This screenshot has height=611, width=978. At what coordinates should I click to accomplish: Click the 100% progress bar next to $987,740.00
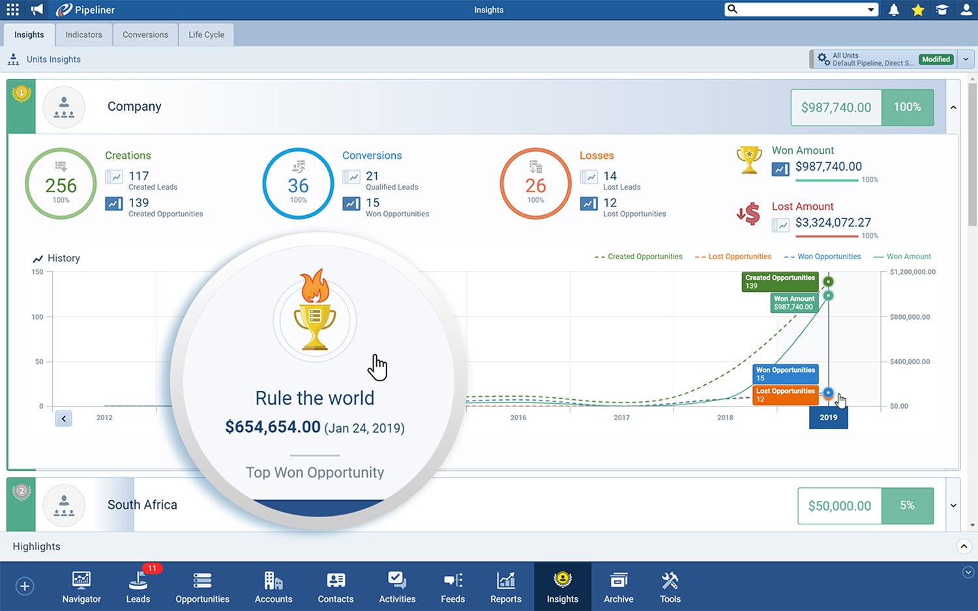908,107
